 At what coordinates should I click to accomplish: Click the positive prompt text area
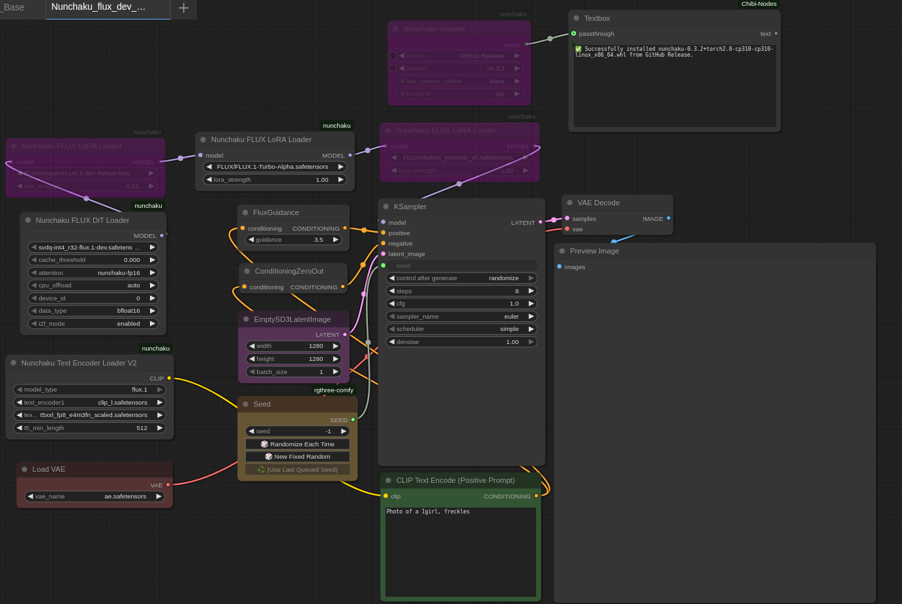tap(460, 553)
